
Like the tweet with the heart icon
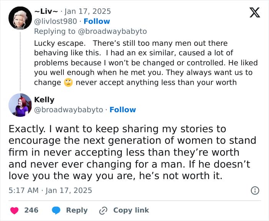(x=15, y=210)
